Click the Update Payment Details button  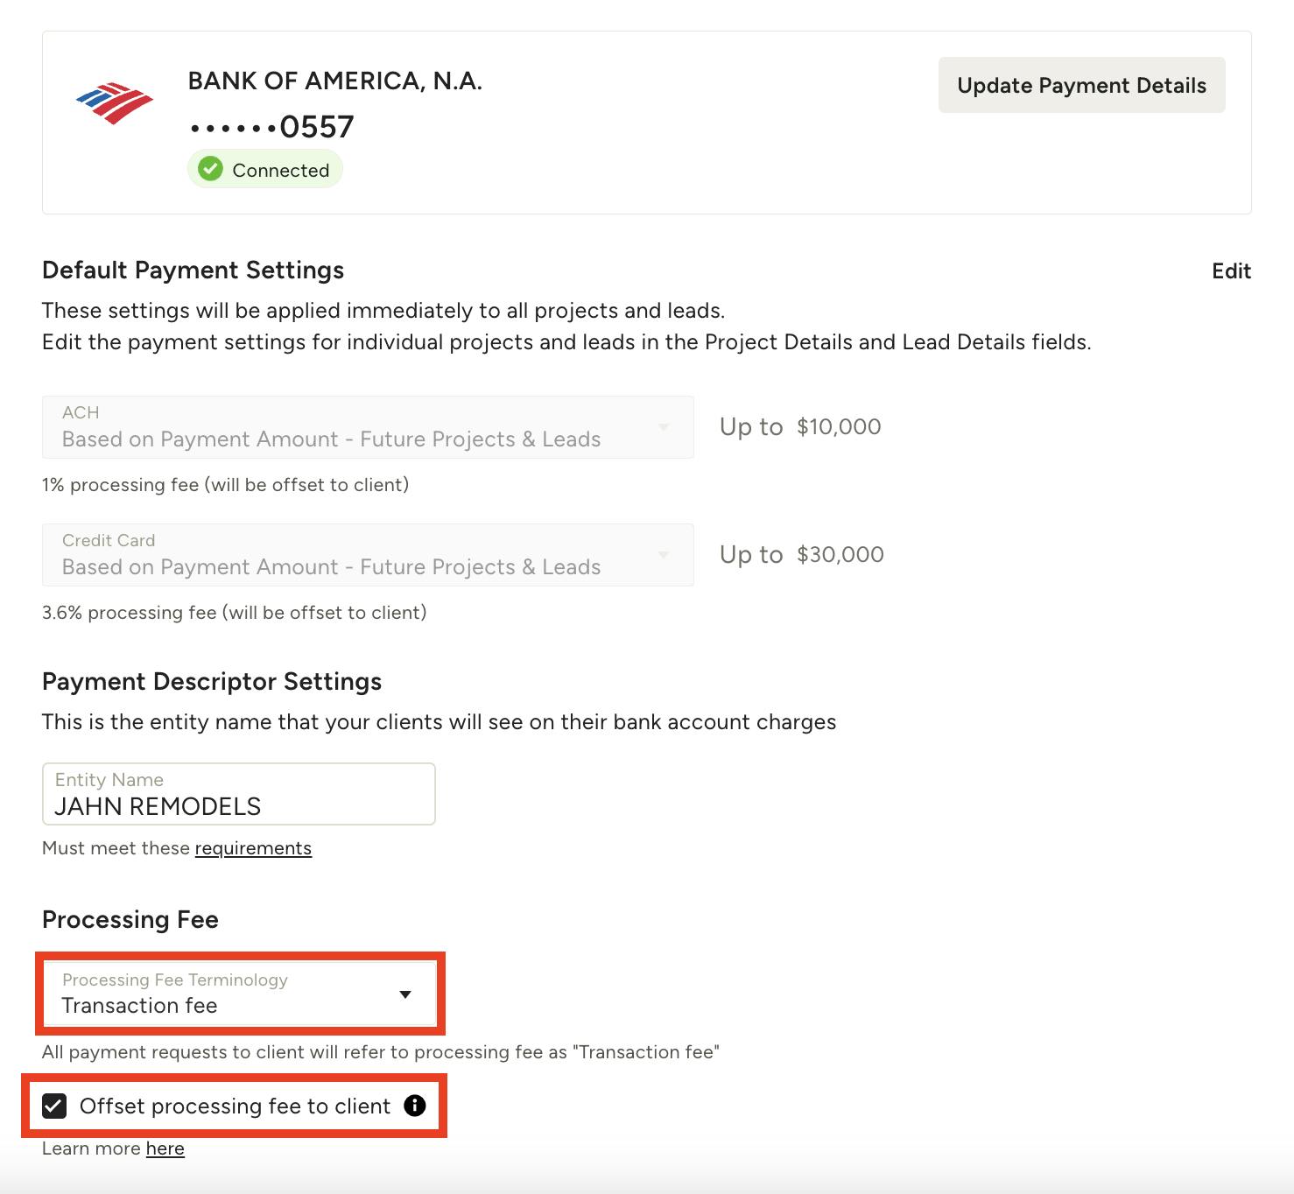1081,85
